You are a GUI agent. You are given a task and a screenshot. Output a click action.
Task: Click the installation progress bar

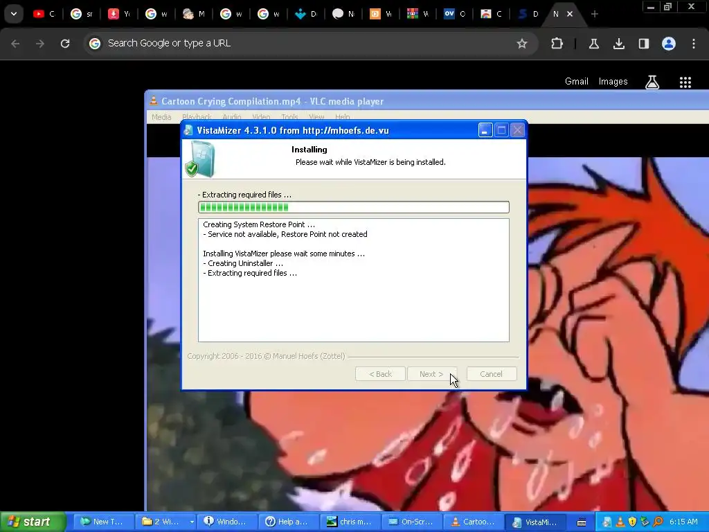pyautogui.click(x=354, y=207)
